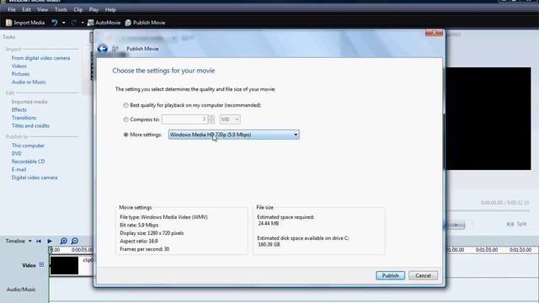Click Digital video camera under Publish to
Viewport: 539px width, 303px height.
click(35, 178)
